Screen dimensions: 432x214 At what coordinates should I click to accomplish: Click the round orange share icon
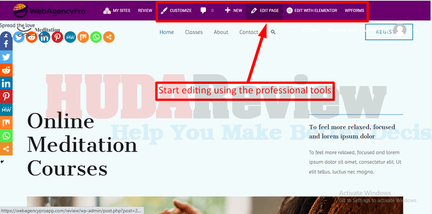click(109, 37)
